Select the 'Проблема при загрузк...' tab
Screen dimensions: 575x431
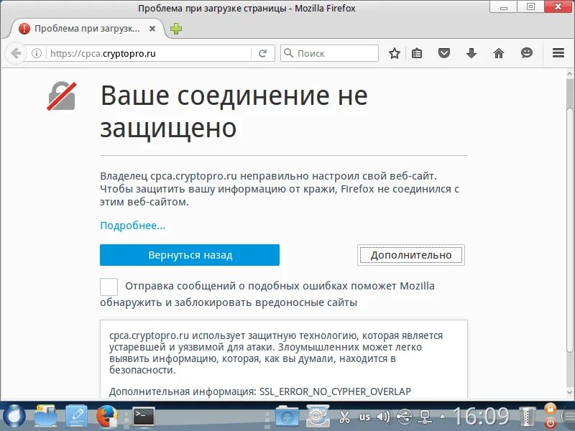tap(86, 29)
